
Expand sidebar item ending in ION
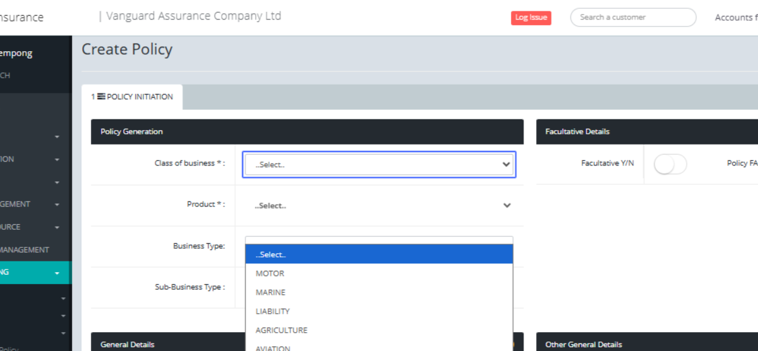coord(57,160)
